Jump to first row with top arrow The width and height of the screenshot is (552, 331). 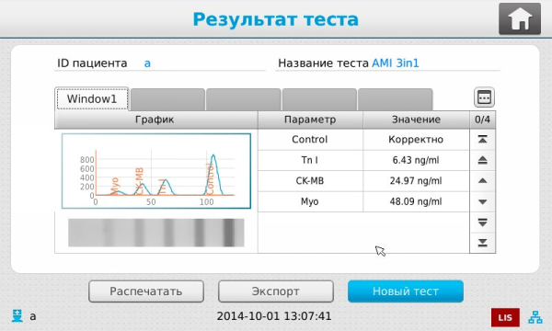(483, 140)
